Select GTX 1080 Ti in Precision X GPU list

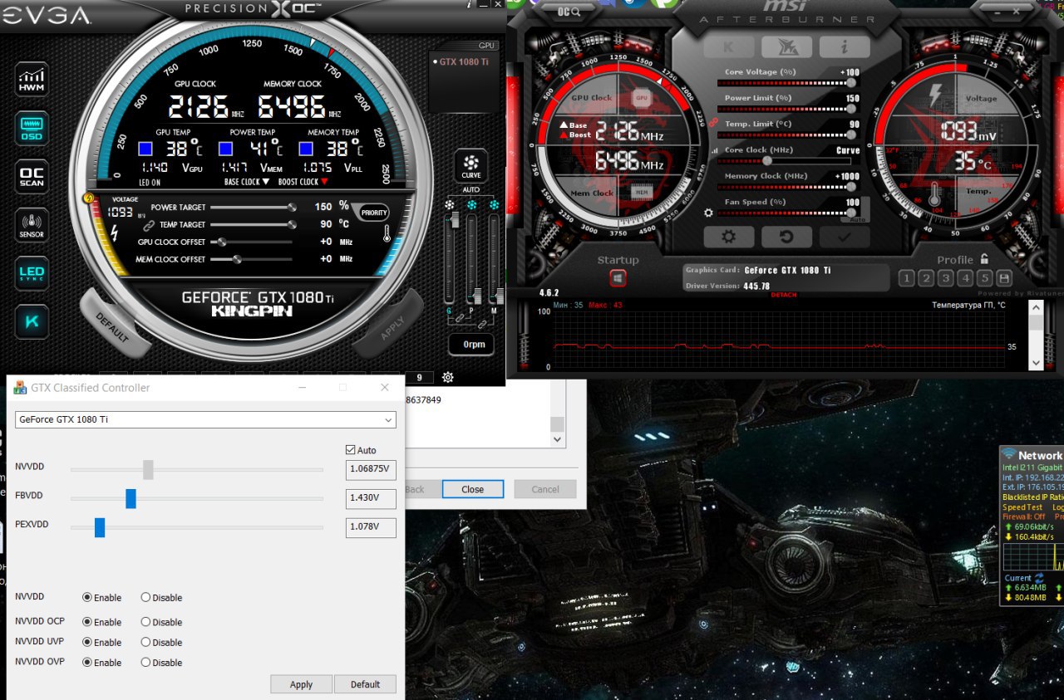464,61
